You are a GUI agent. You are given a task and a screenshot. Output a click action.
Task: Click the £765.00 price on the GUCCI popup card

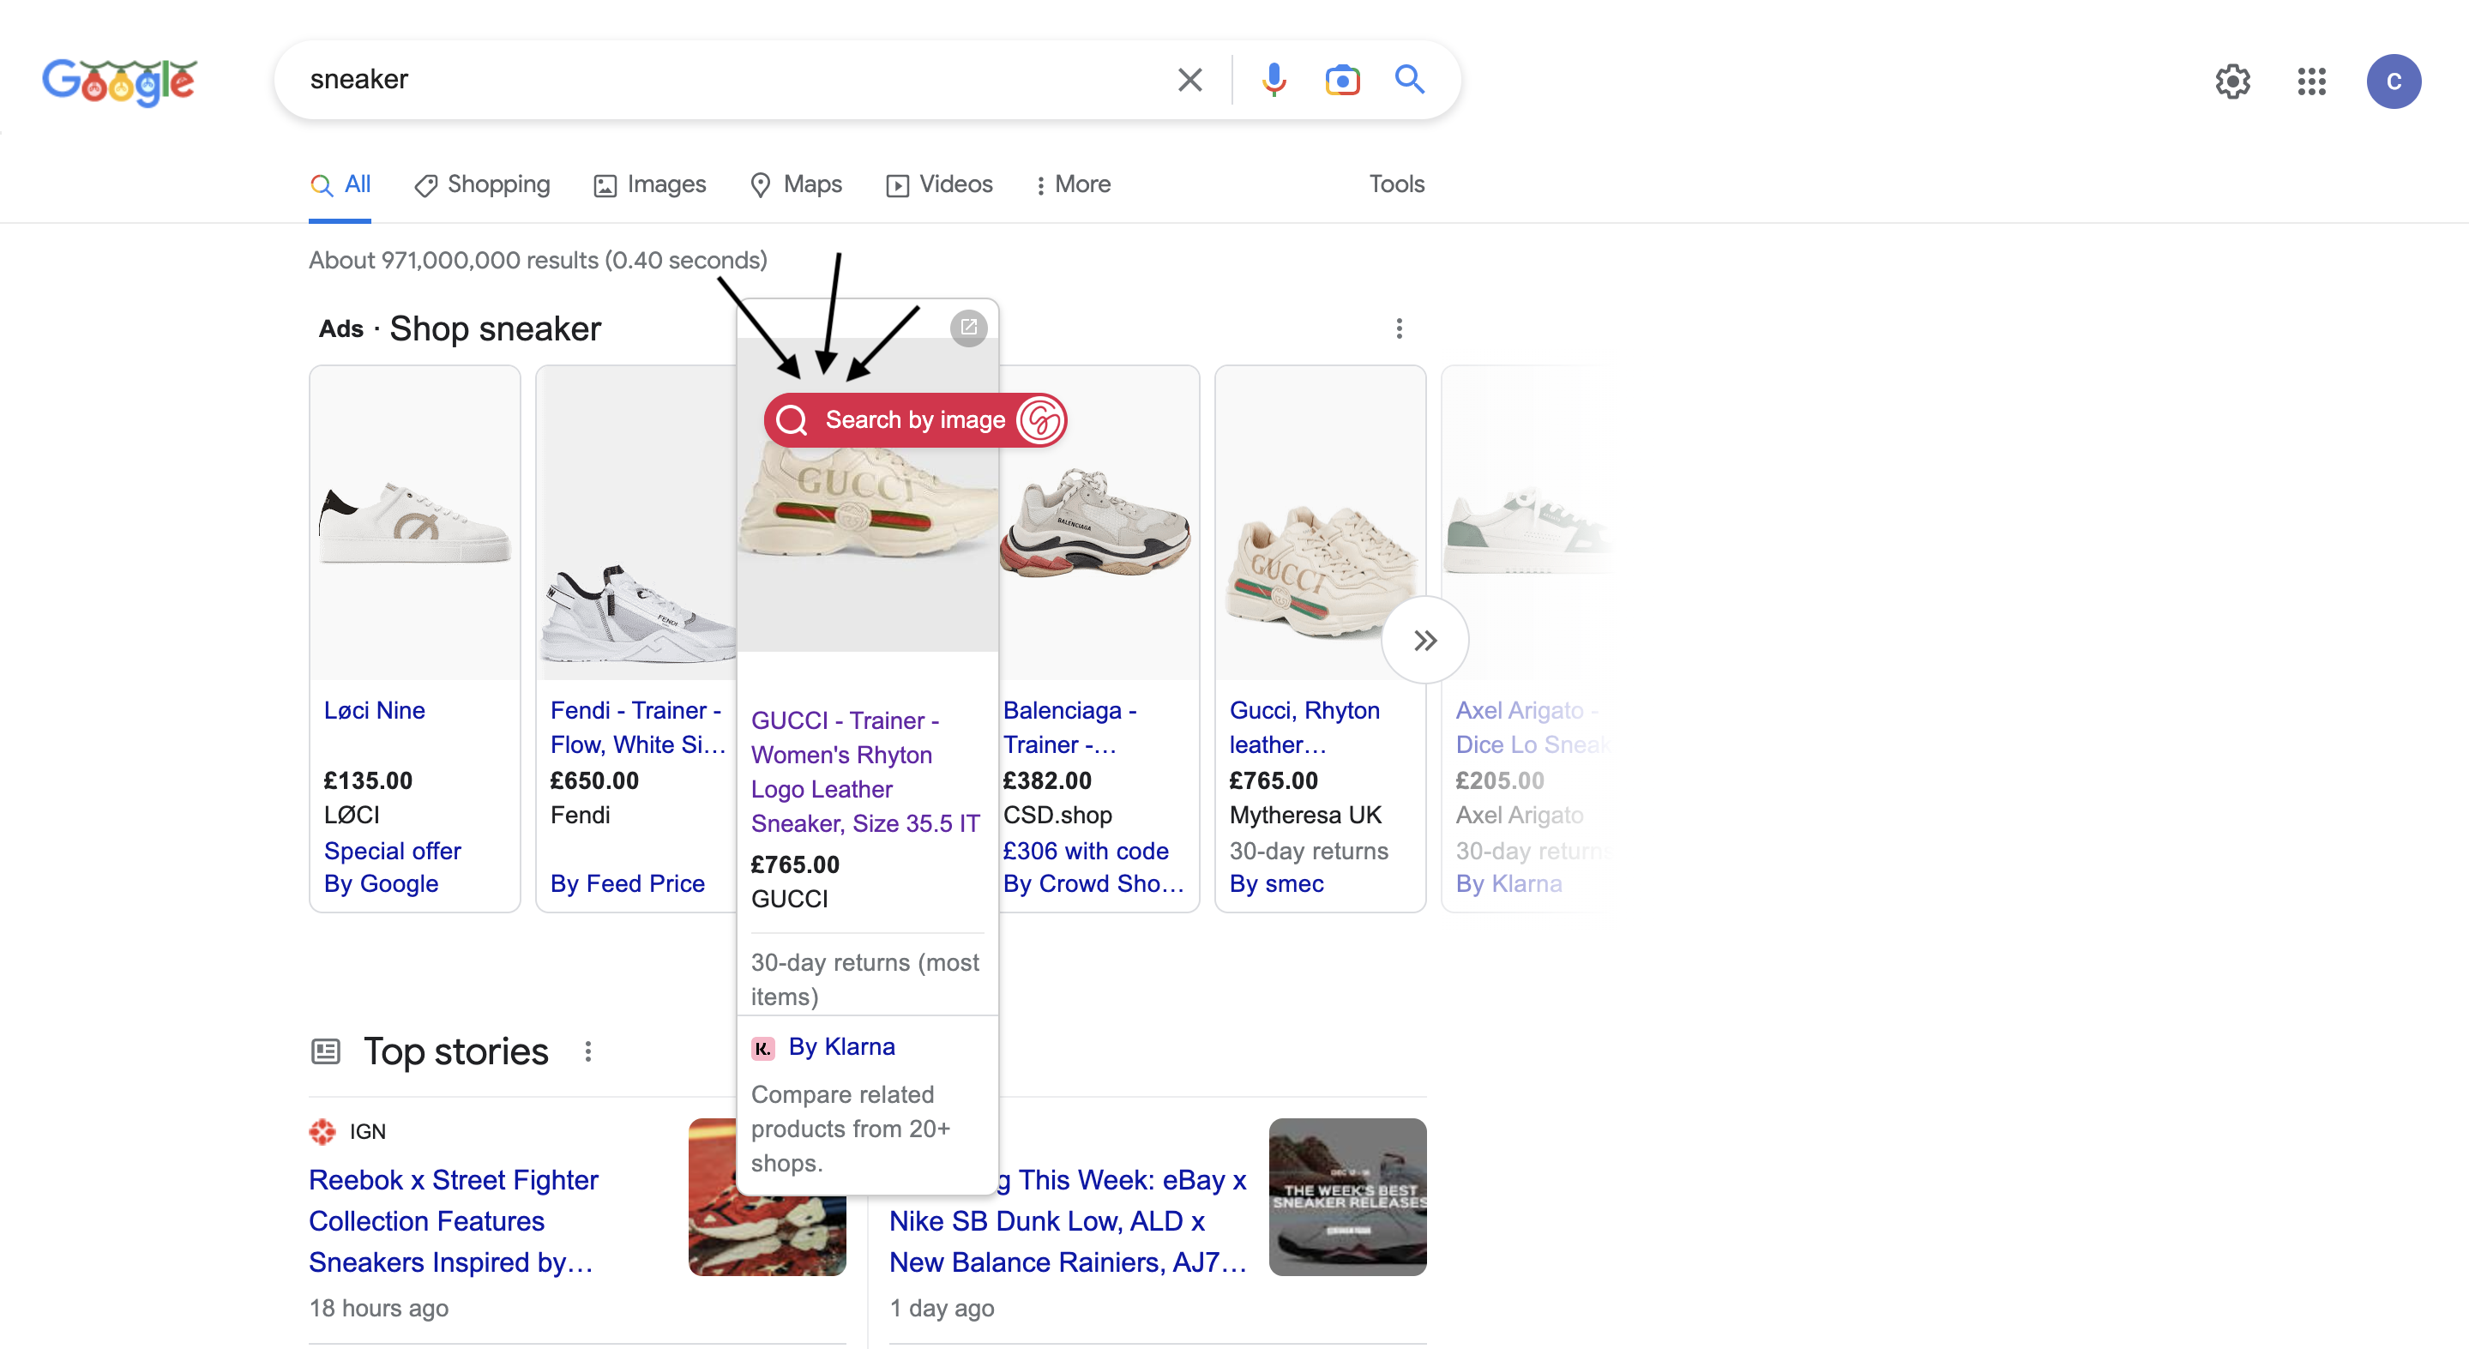coord(795,864)
